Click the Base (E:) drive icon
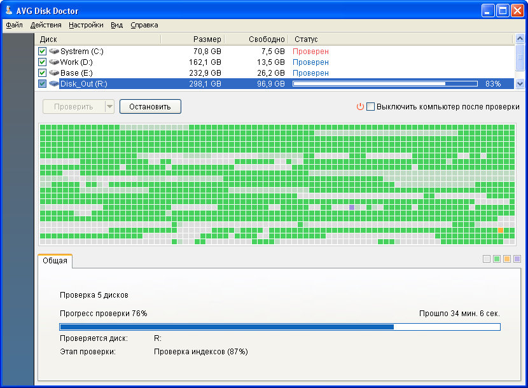528x388 pixels. point(54,73)
